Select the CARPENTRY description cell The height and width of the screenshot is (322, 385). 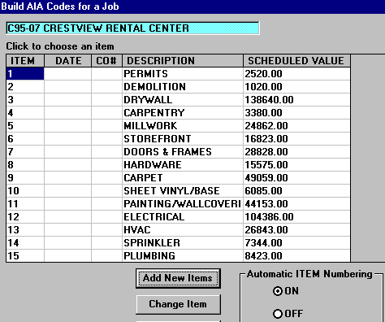(x=183, y=113)
